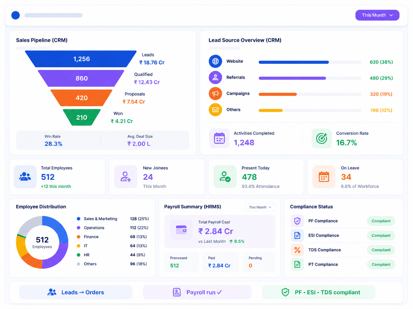Click the ₹ 7.54 Cr Proposals value
The image size is (413, 309).
(134, 102)
